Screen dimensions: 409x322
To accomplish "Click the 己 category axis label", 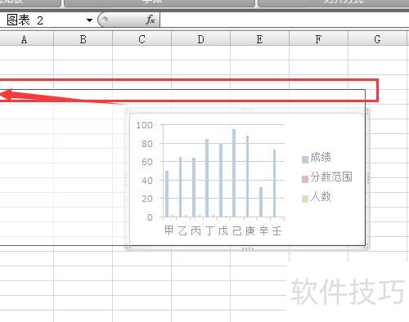I will click(236, 230).
